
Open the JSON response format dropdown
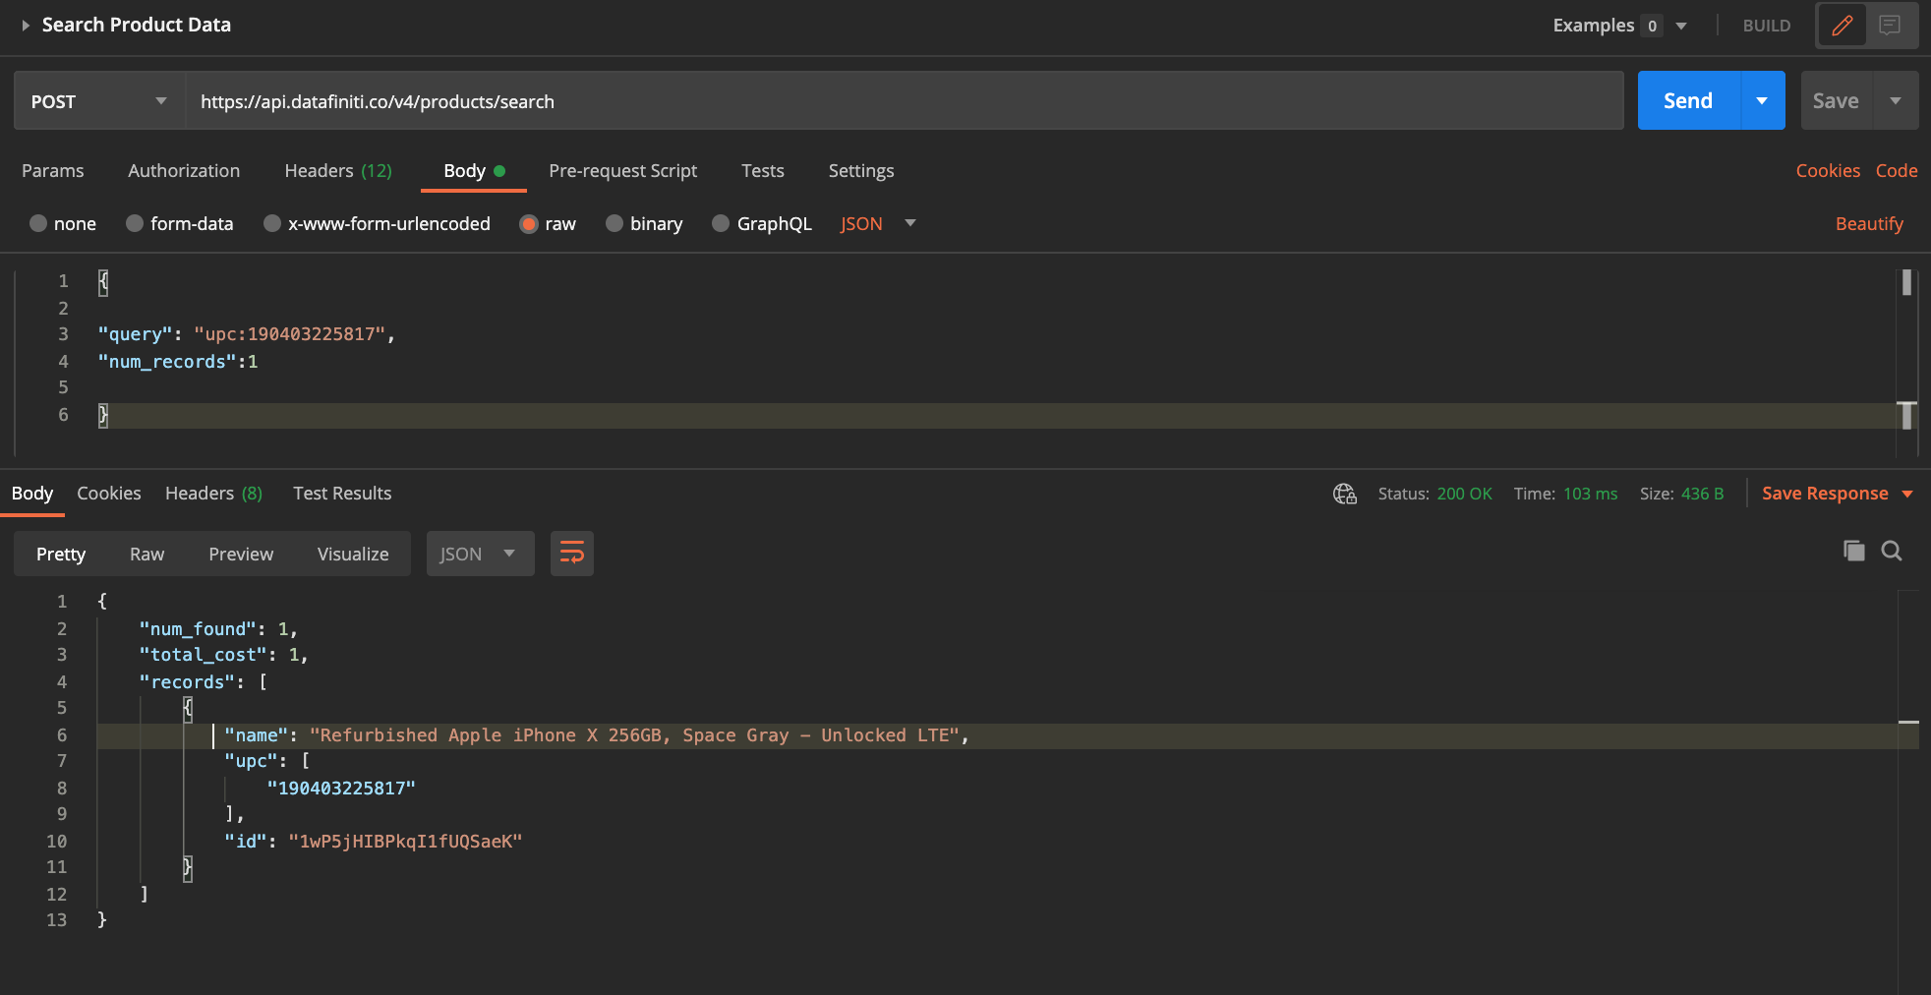(x=480, y=554)
